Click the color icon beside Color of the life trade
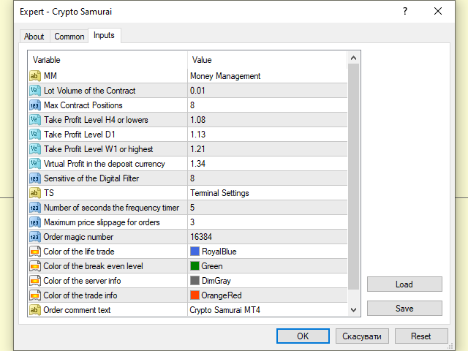Screen dimensions: 468x351 [x=35, y=252]
